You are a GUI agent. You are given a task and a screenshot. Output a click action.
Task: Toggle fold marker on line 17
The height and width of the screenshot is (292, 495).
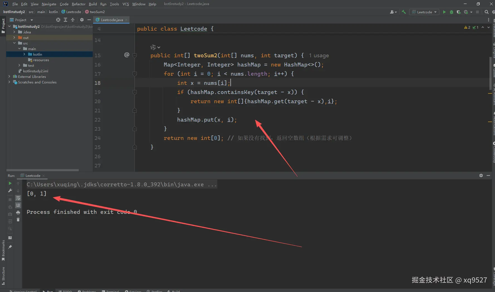[135, 74]
